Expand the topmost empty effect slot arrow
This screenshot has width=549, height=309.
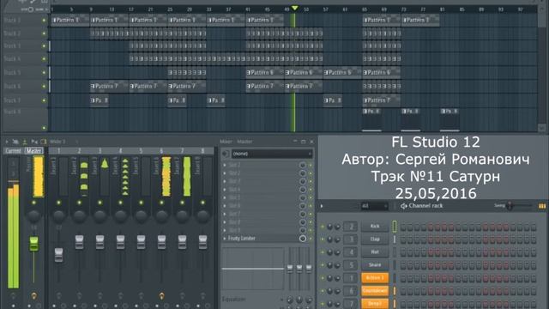(225, 165)
